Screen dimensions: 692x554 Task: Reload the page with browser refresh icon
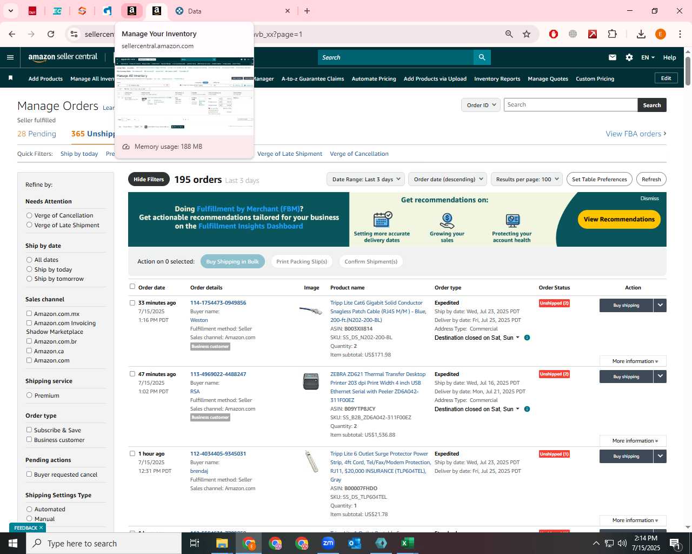tap(51, 34)
